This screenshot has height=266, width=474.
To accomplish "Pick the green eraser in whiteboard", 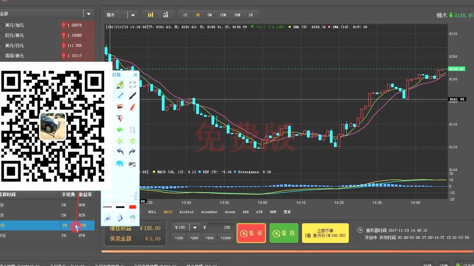I will tap(120, 130).
